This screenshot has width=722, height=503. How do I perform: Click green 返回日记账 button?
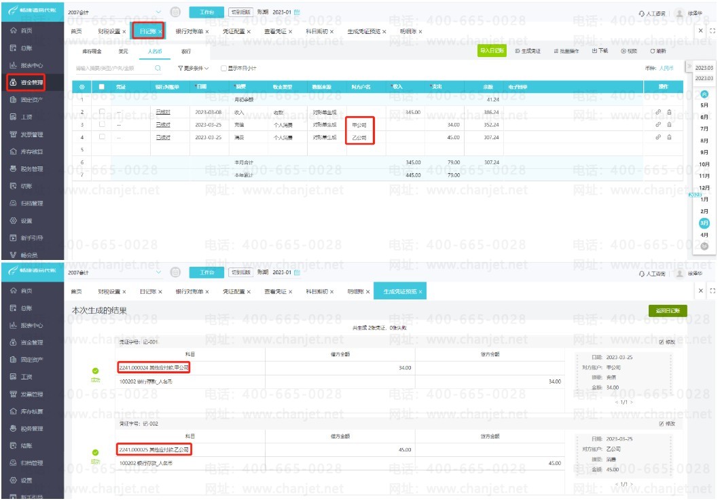point(668,311)
